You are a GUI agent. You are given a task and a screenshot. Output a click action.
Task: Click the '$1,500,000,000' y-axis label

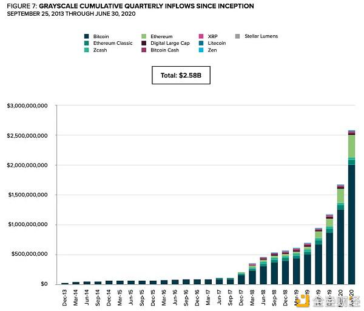pos(28,195)
